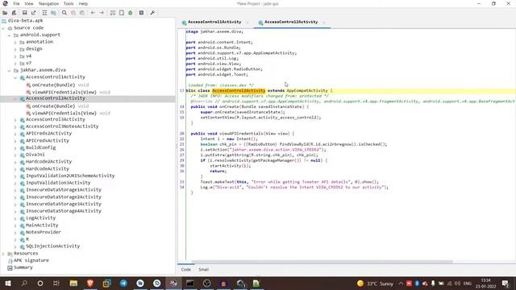Collapse the Source code tree node

tap(3, 28)
